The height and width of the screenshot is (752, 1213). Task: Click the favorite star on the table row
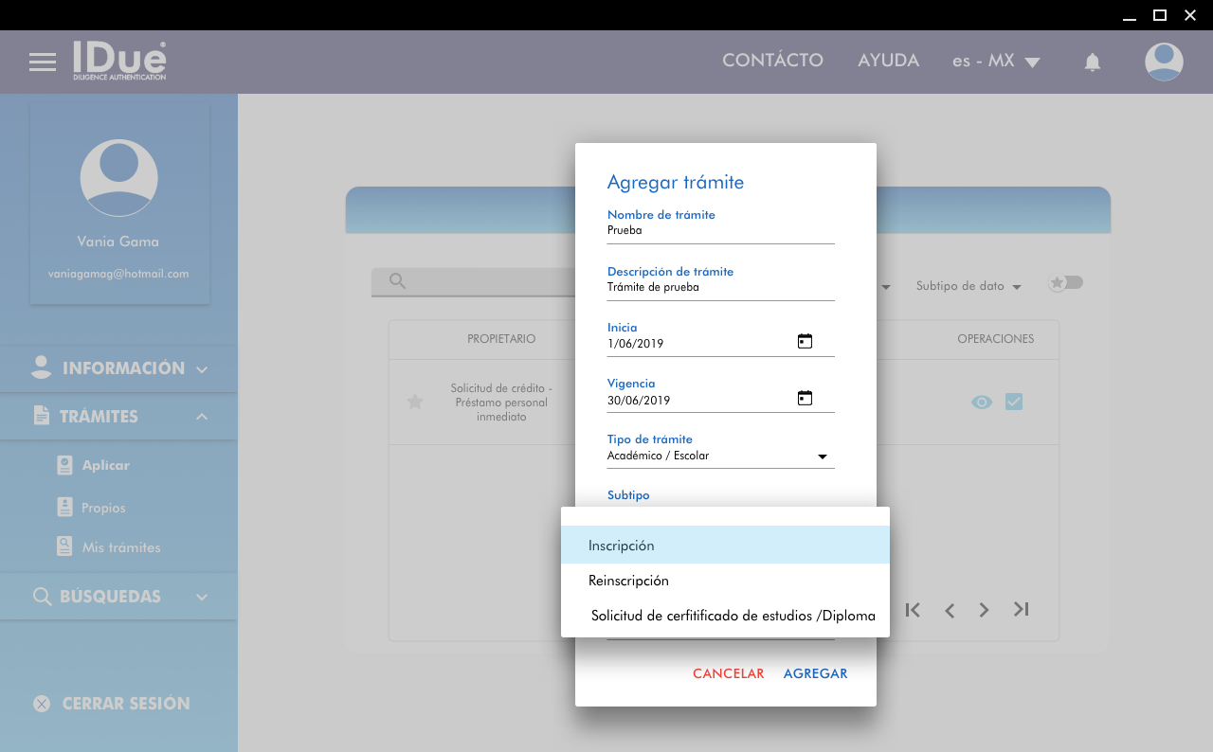(x=414, y=402)
